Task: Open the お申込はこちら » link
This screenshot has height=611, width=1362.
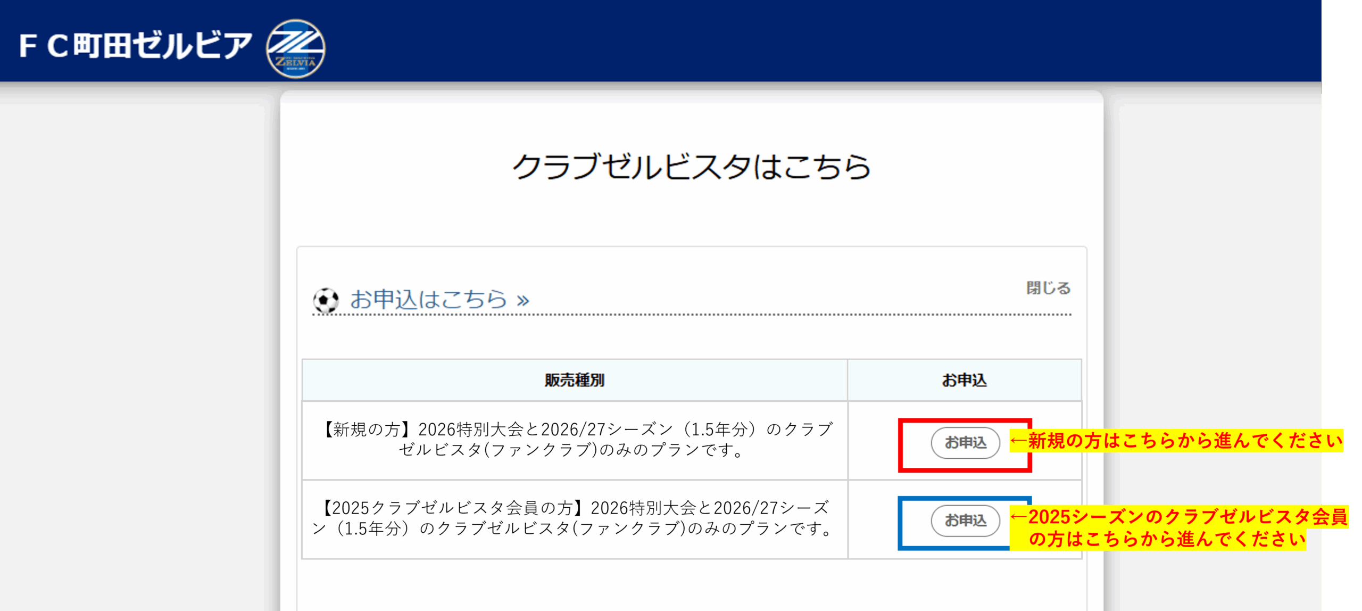Action: (428, 299)
